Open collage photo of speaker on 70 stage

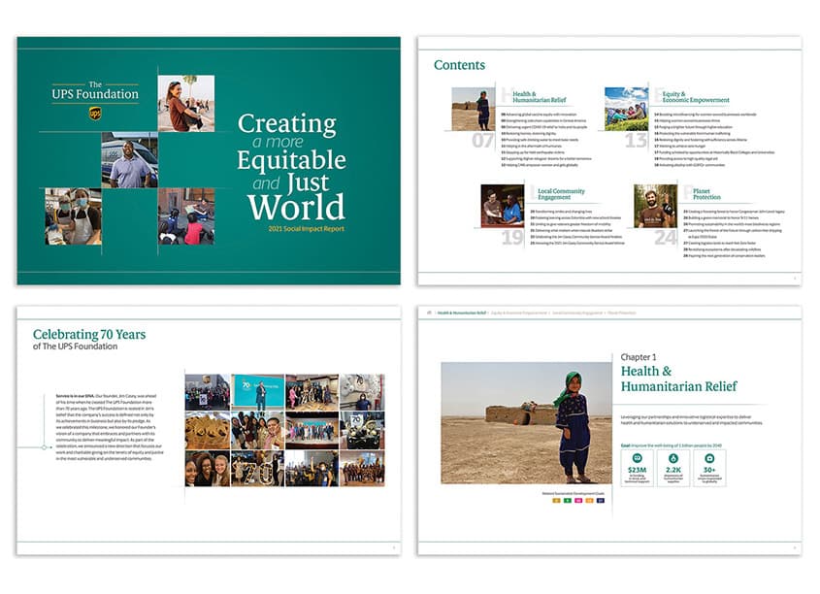pos(258,392)
